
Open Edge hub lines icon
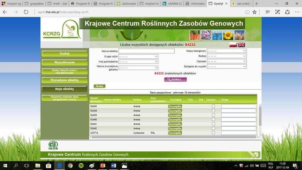pos(268,12)
